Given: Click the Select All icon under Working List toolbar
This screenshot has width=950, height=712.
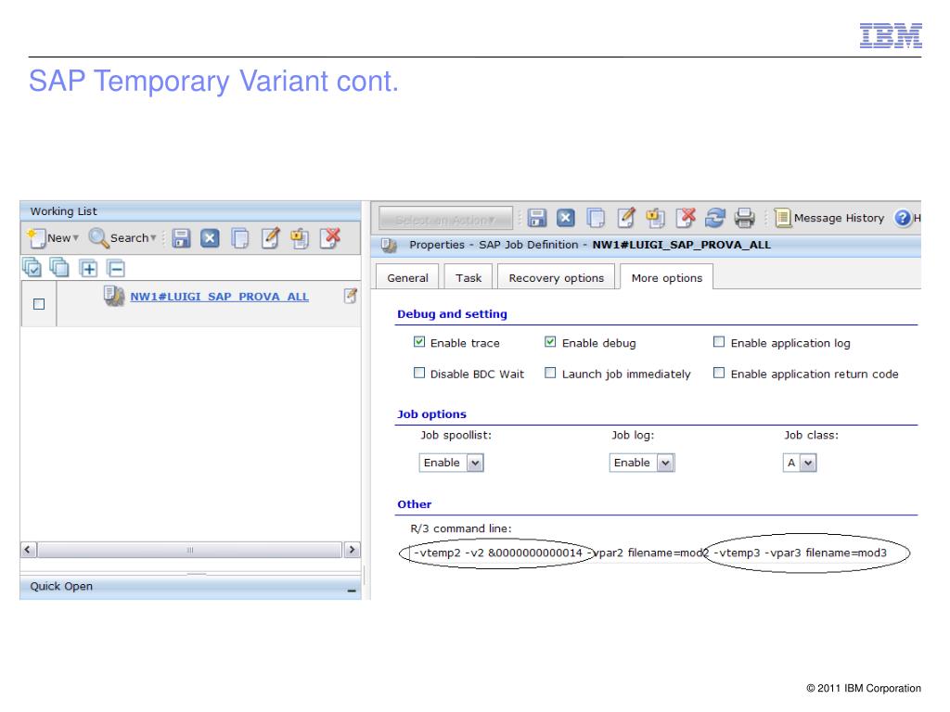Looking at the screenshot, I should 32,268.
